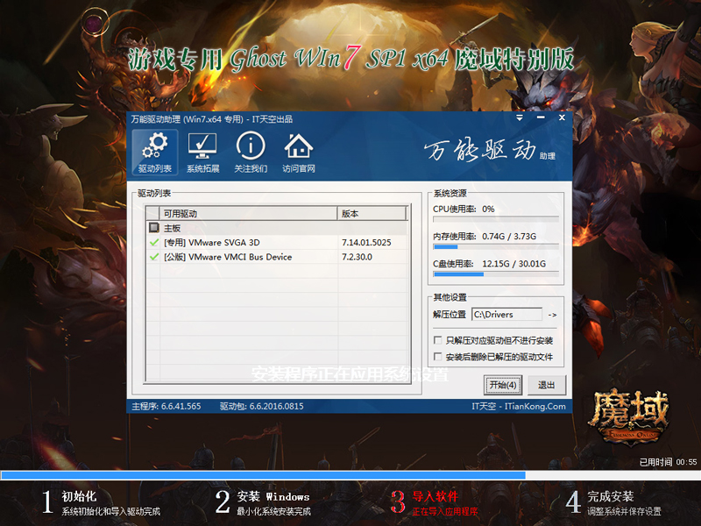Click the 魔域 game logo at bottom right

pos(633,412)
